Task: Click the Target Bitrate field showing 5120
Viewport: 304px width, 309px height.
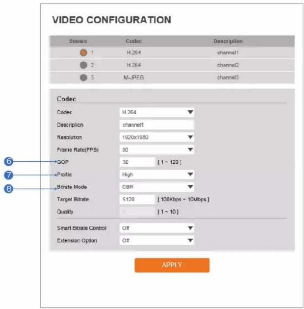Action: point(137,199)
